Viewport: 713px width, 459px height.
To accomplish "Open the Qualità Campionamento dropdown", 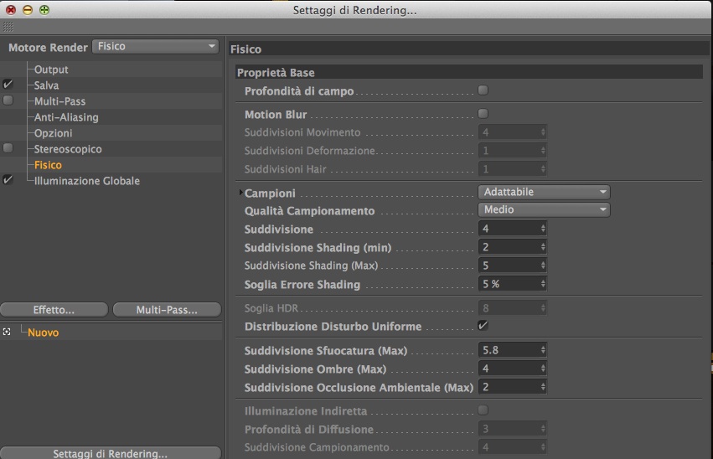I will click(544, 209).
